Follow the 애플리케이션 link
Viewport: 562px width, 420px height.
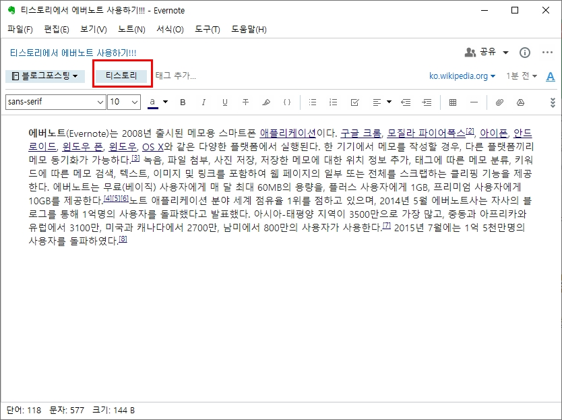[x=288, y=133]
